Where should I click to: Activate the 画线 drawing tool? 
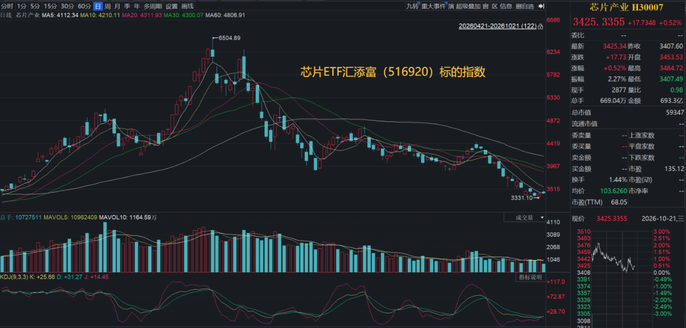(187, 6)
